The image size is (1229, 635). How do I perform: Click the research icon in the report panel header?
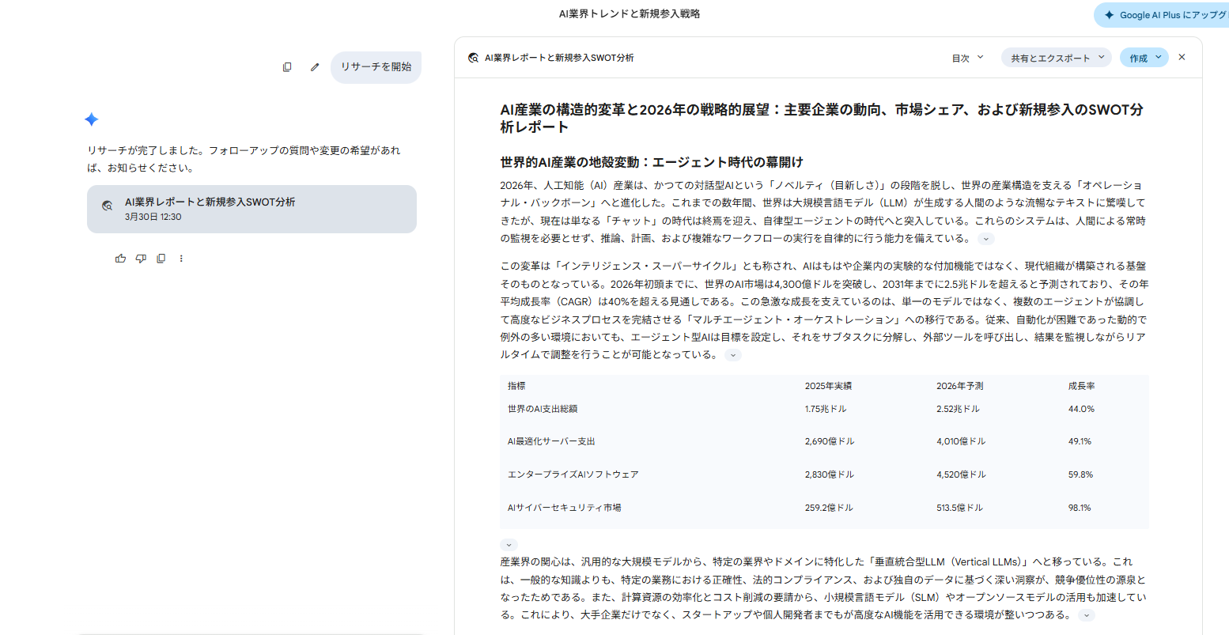(x=473, y=58)
